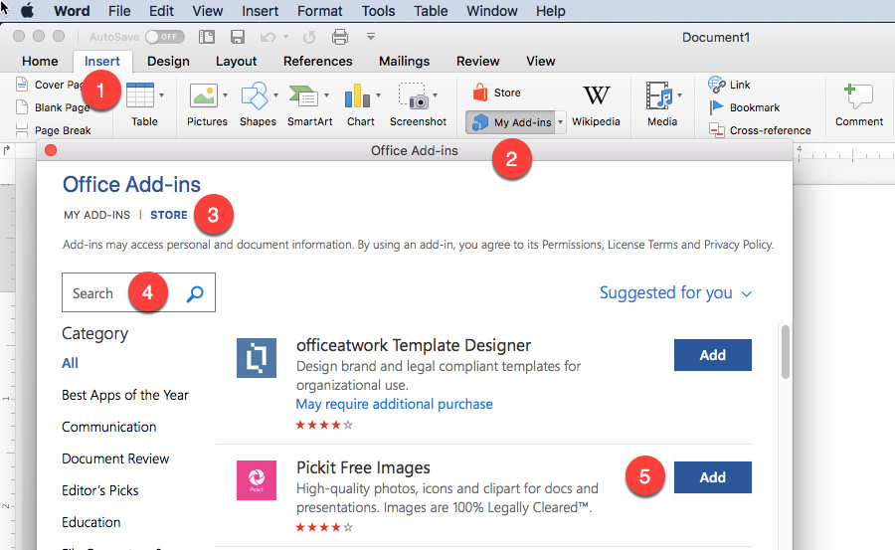Click the Wikipedia add-in icon
The height and width of the screenshot is (550, 895).
[596, 94]
